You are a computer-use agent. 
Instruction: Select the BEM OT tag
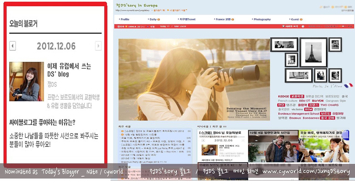coord(305,101)
